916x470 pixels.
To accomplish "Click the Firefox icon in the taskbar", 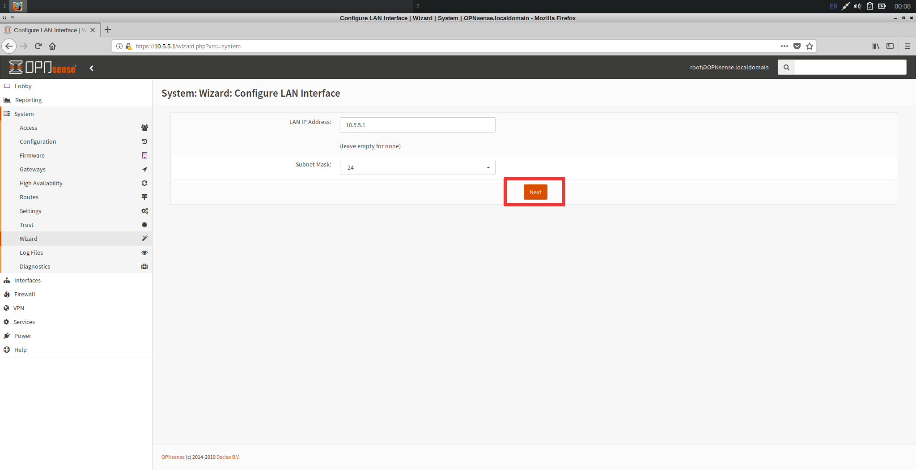I will coord(18,6).
